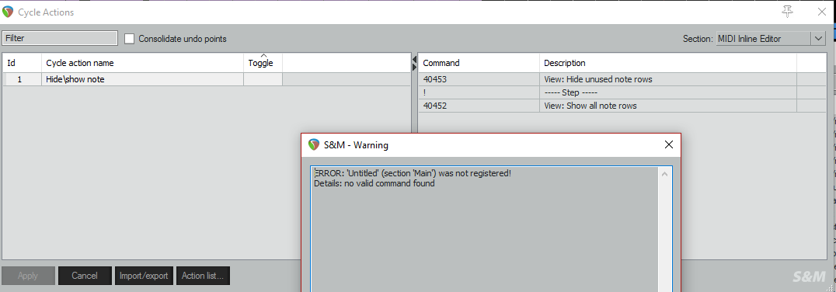The width and height of the screenshot is (836, 292).
Task: Enable Consolidate undo points checkbox
Action: tap(129, 38)
